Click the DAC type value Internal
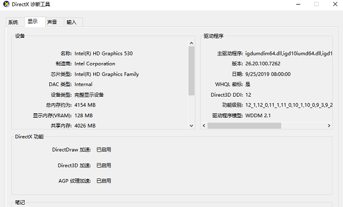This screenshot has height=207, width=343. pos(83,84)
